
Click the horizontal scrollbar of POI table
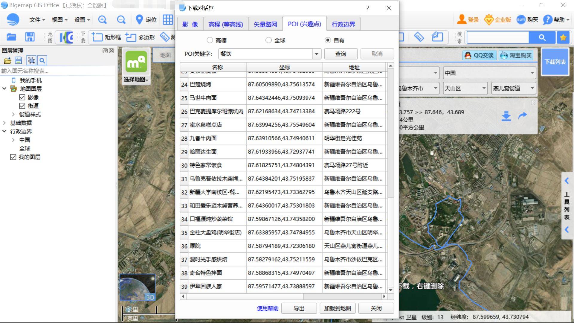click(245, 296)
